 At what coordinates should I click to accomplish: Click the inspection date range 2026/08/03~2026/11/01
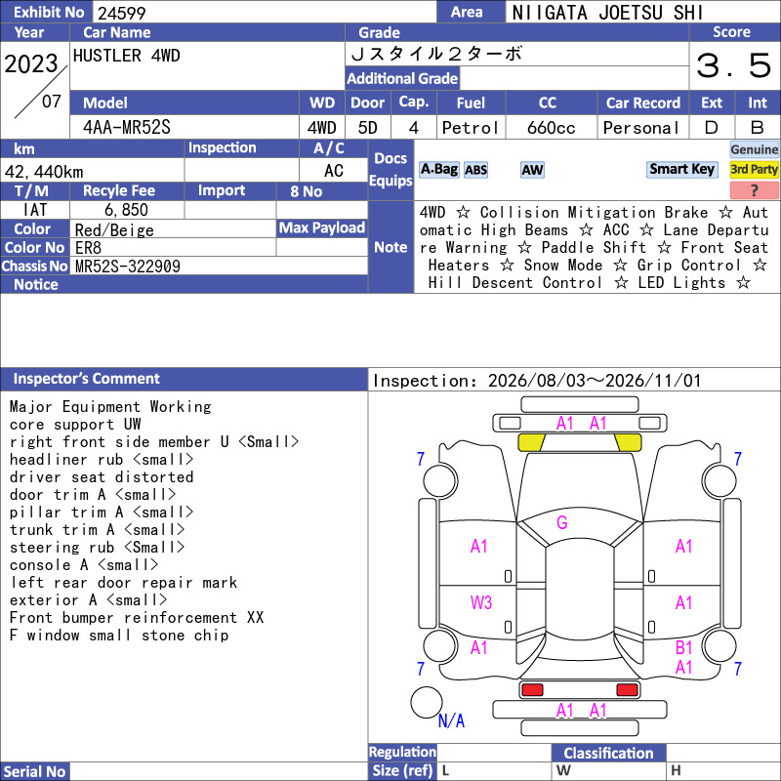point(594,381)
